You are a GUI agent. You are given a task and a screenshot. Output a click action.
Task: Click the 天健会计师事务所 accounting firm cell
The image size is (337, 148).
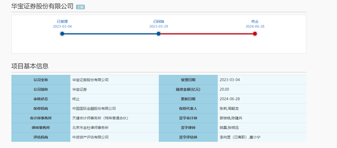(x=115, y=118)
